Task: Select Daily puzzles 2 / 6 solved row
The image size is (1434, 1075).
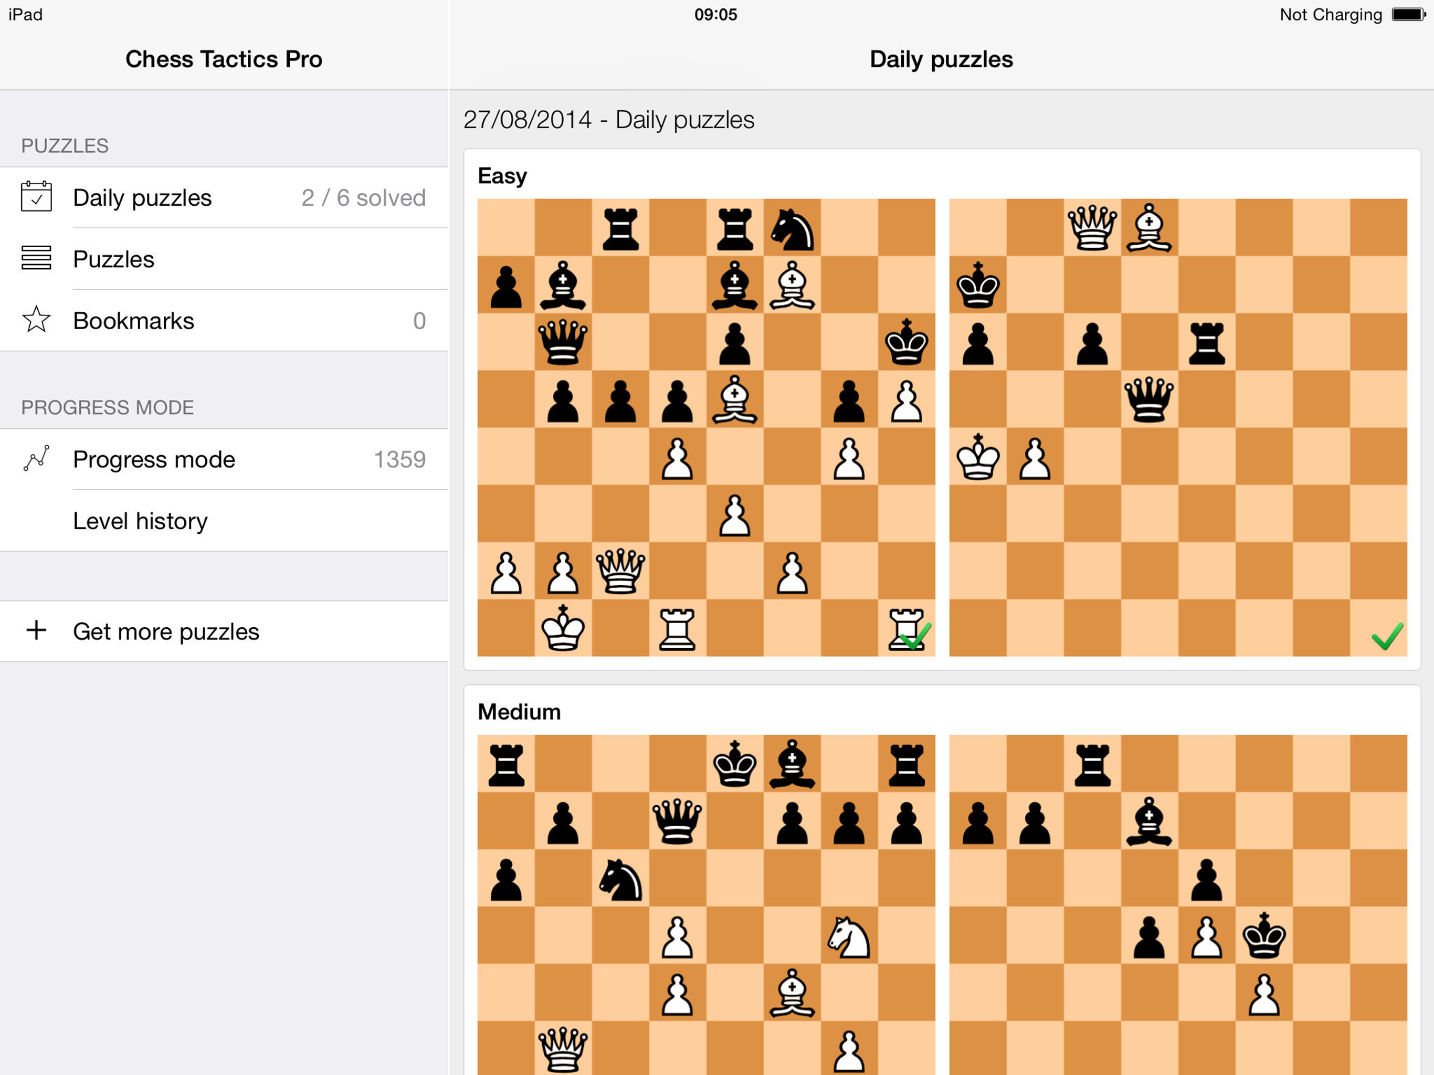Action: [x=224, y=197]
